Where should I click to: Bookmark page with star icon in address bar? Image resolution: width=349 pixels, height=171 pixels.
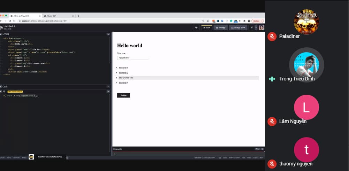(208, 21)
